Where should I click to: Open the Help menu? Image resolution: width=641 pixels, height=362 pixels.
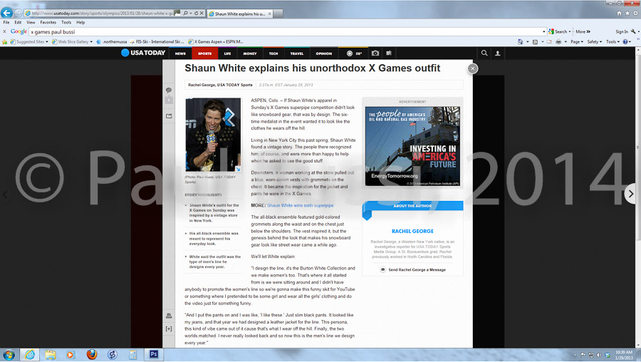click(x=80, y=23)
